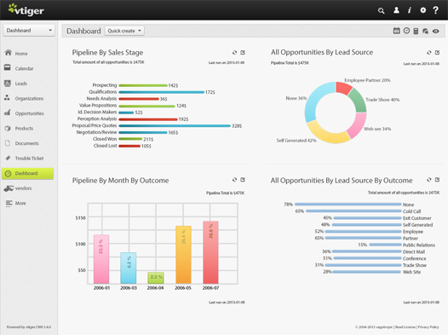Viewport: 448px width, 335px height.
Task: Click the clock icon in dashboard toolbar
Action: [x=406, y=31]
